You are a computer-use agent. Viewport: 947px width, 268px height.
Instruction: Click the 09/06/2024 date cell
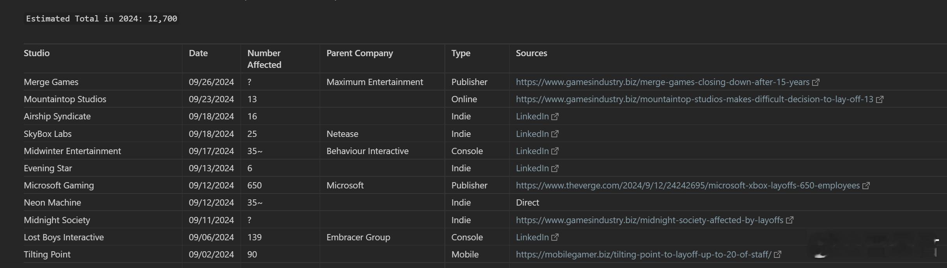(x=211, y=237)
